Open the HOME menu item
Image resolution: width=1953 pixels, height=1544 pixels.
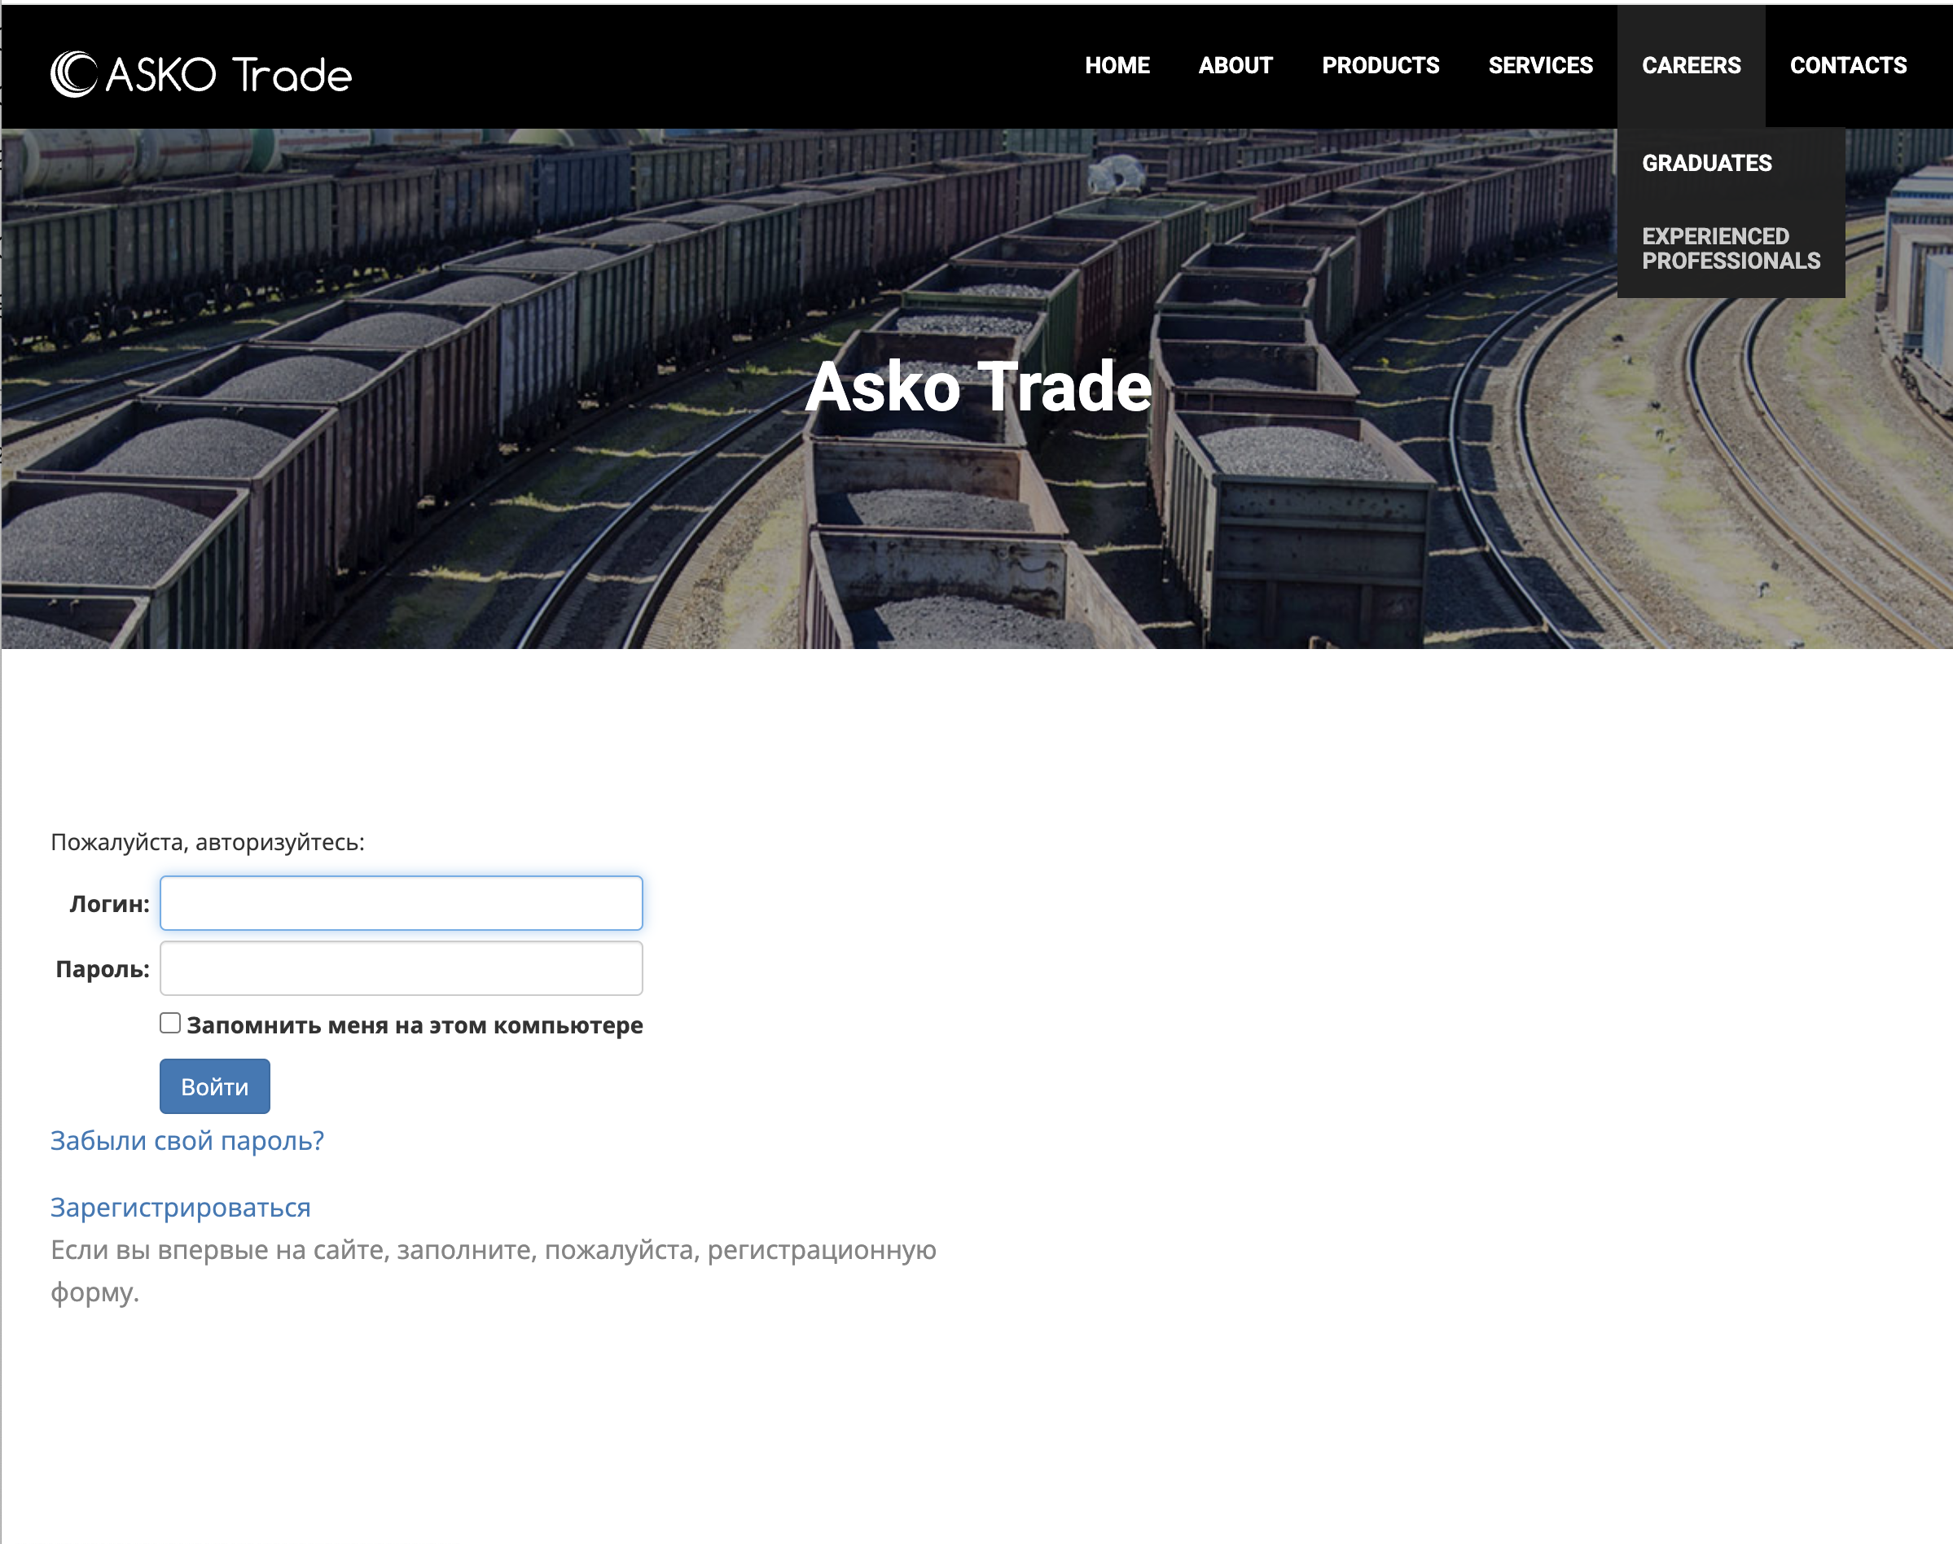pos(1117,66)
